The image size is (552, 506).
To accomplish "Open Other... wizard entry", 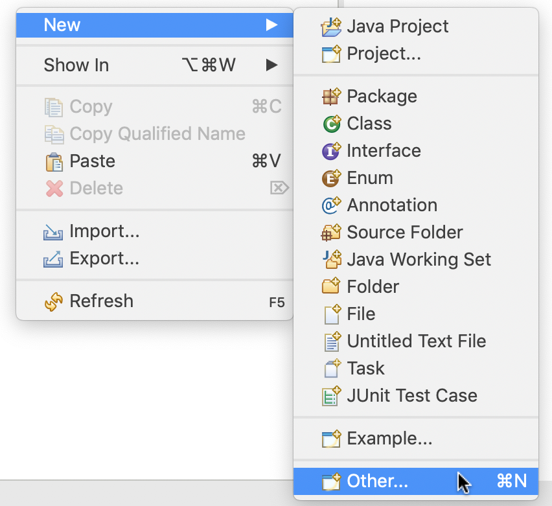I will (377, 481).
